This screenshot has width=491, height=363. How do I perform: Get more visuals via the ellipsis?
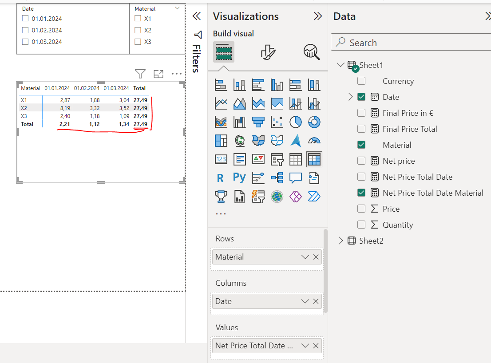(221, 214)
